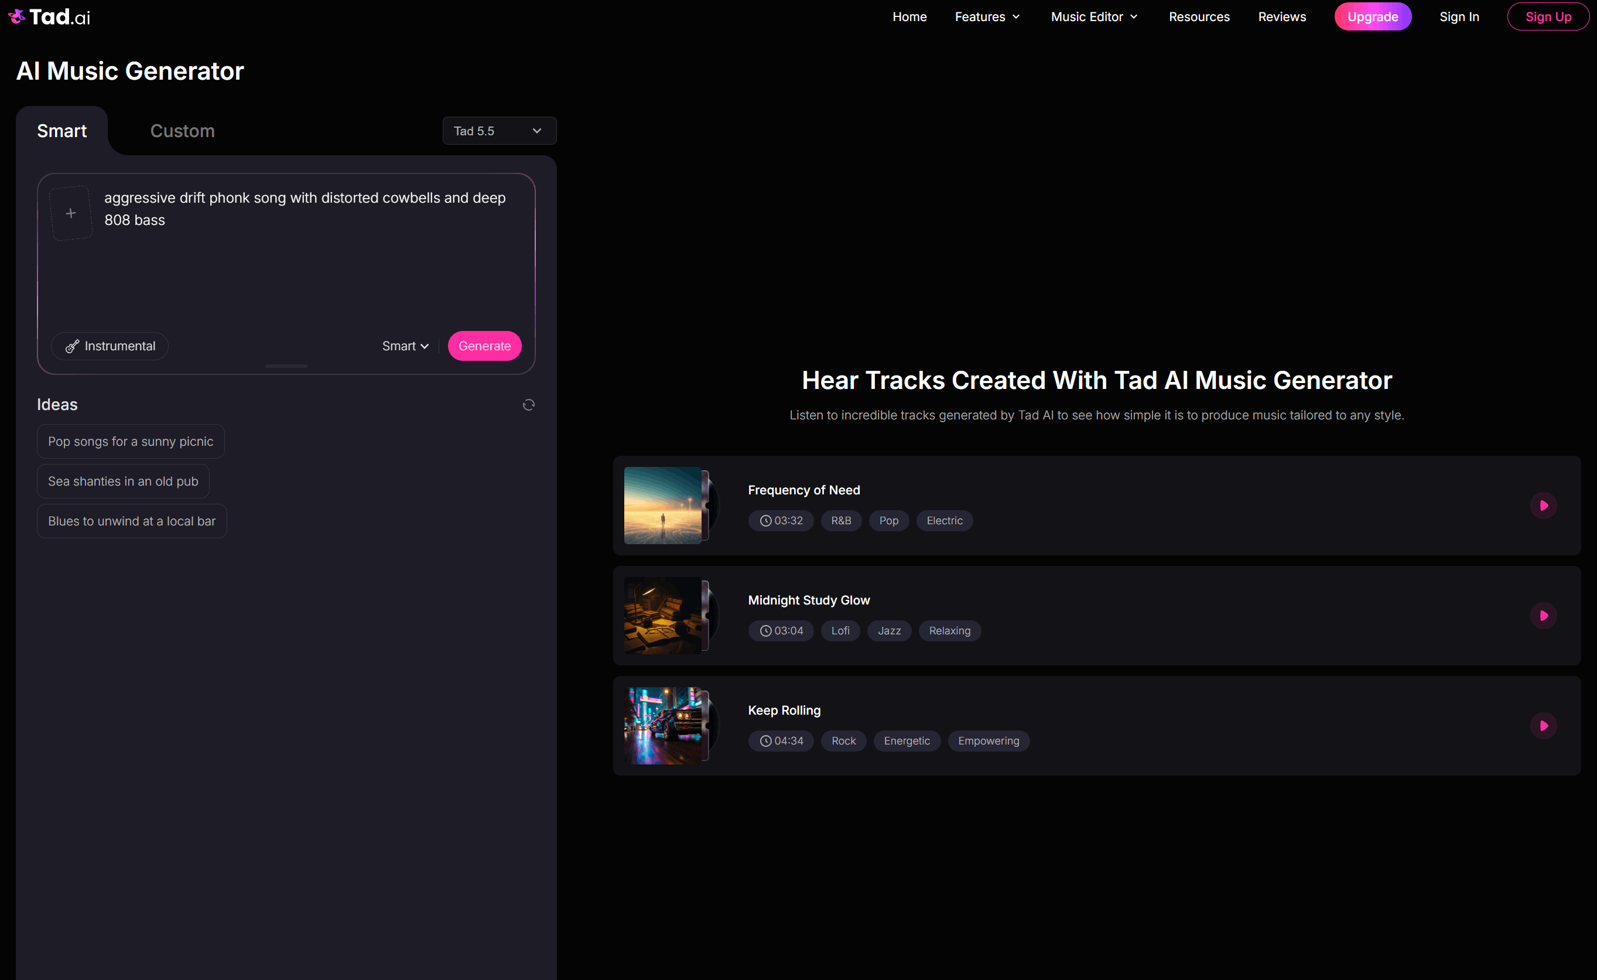The height and width of the screenshot is (980, 1597).
Task: Click the Empowering tag
Action: coord(989,742)
